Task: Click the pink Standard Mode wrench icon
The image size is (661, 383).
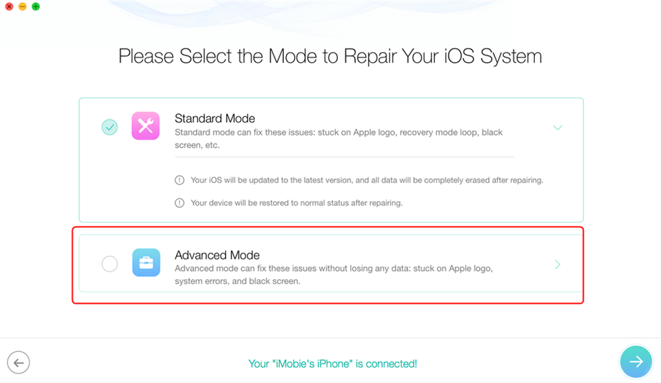Action: [x=146, y=126]
